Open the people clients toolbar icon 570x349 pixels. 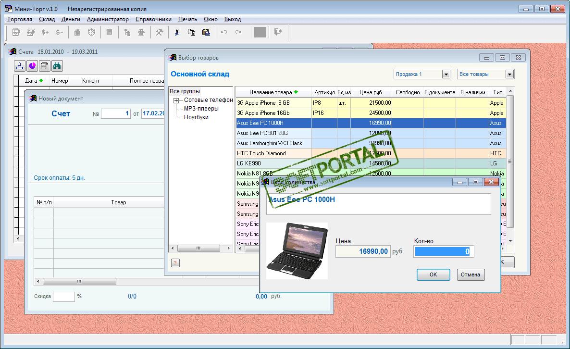[141, 32]
